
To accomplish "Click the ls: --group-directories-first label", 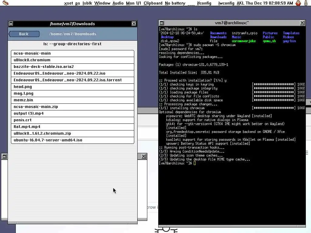I will (x=72, y=44).
